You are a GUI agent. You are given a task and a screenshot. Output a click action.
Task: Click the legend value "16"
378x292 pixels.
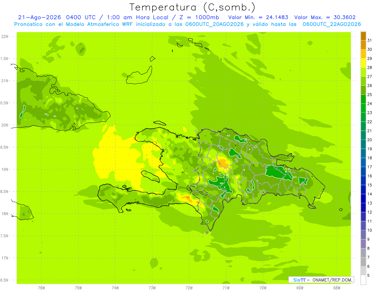(x=370, y=176)
